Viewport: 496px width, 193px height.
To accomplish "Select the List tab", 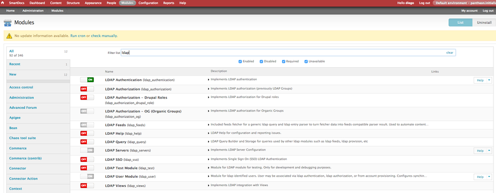I will pyautogui.click(x=461, y=23).
